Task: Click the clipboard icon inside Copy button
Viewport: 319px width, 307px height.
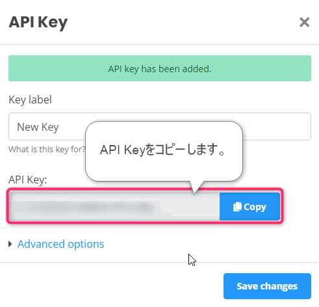Action: pyautogui.click(x=237, y=207)
